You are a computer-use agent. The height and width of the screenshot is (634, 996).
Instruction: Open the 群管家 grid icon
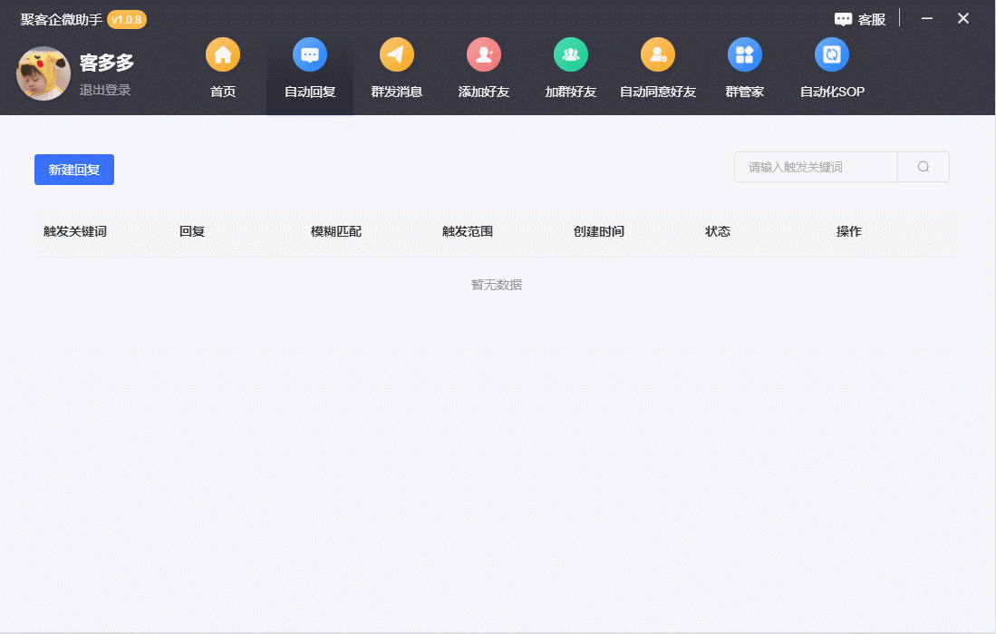tap(744, 54)
